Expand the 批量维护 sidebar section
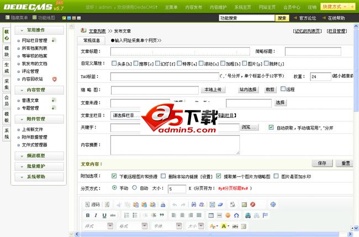Image resolution: width=359 pixels, height=237 pixels. [x=39, y=166]
